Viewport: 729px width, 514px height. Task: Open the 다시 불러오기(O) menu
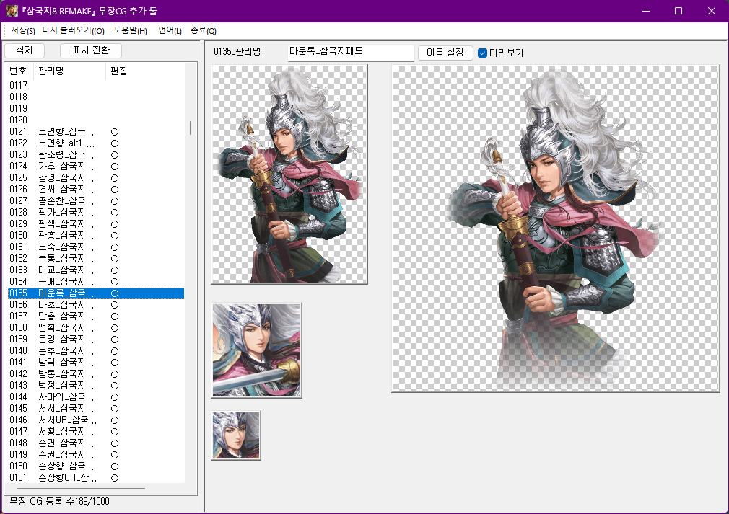coord(73,31)
